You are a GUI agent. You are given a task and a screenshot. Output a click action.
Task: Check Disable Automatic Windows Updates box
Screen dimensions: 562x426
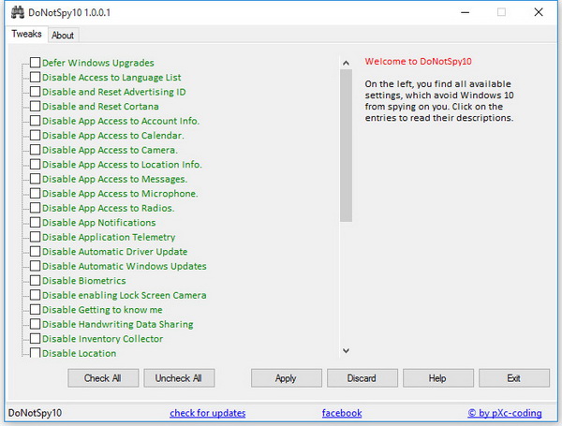(36, 266)
